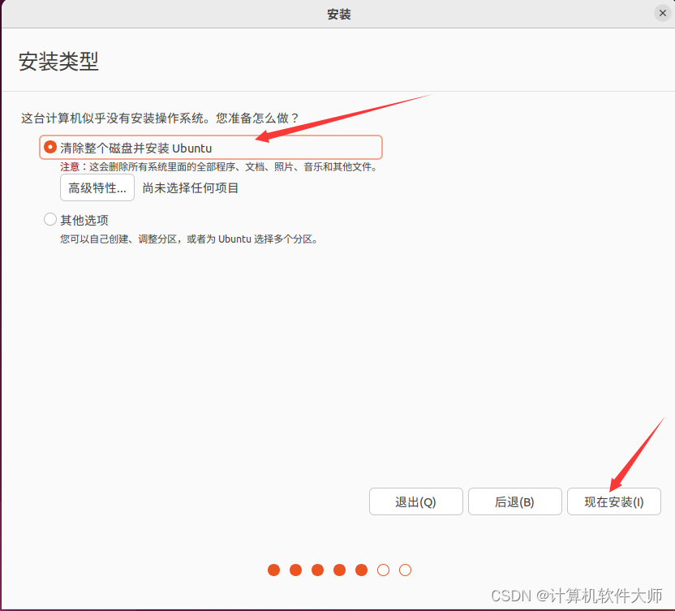675x611 pixels.
Task: Click the description 您可以自己创建、调整分区
Action: point(118,239)
